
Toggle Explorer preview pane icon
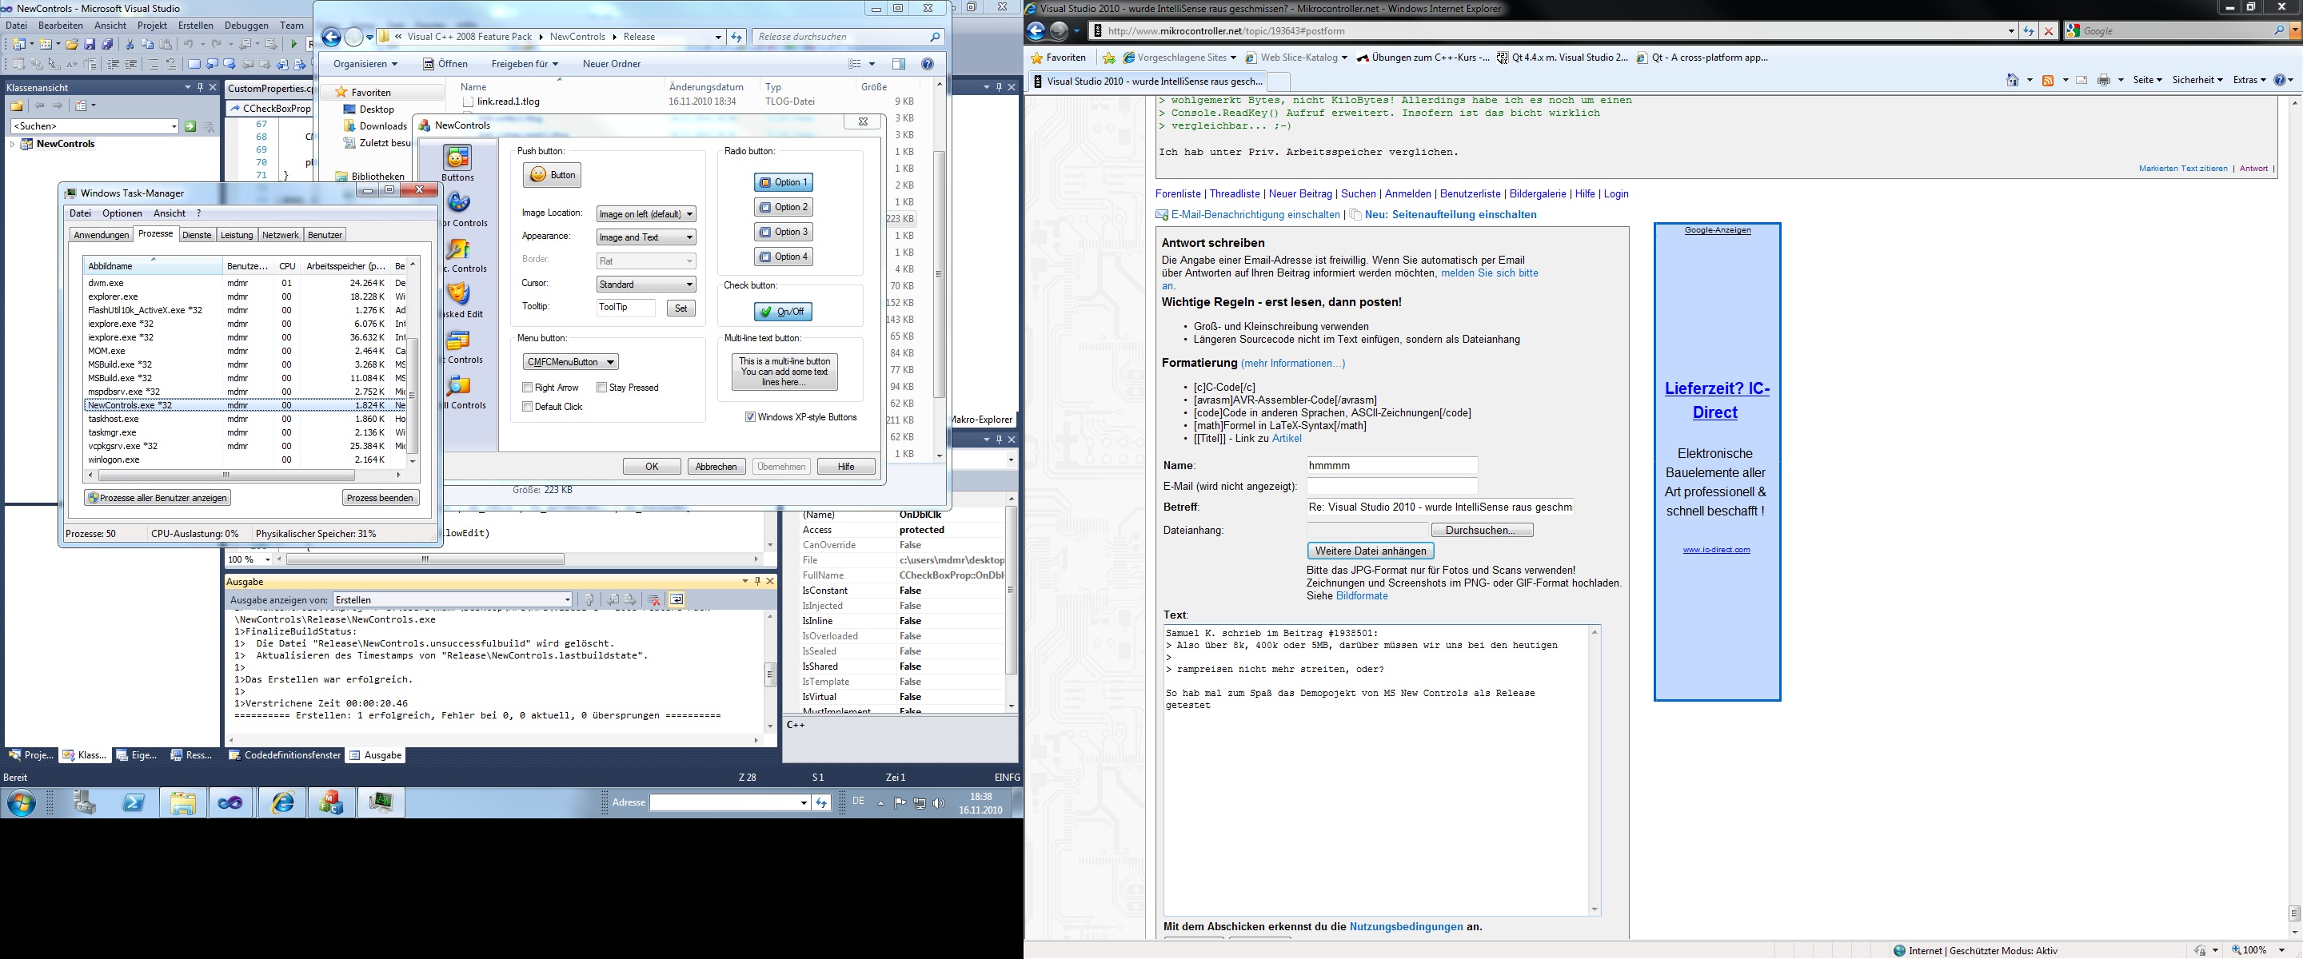899,63
